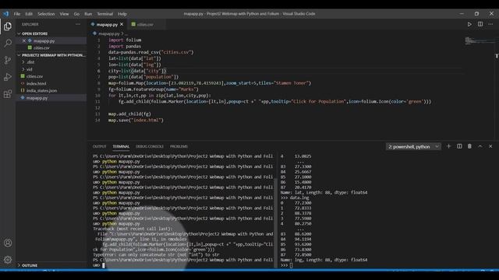Open editor More Actions ellipsis

tap(490, 24)
